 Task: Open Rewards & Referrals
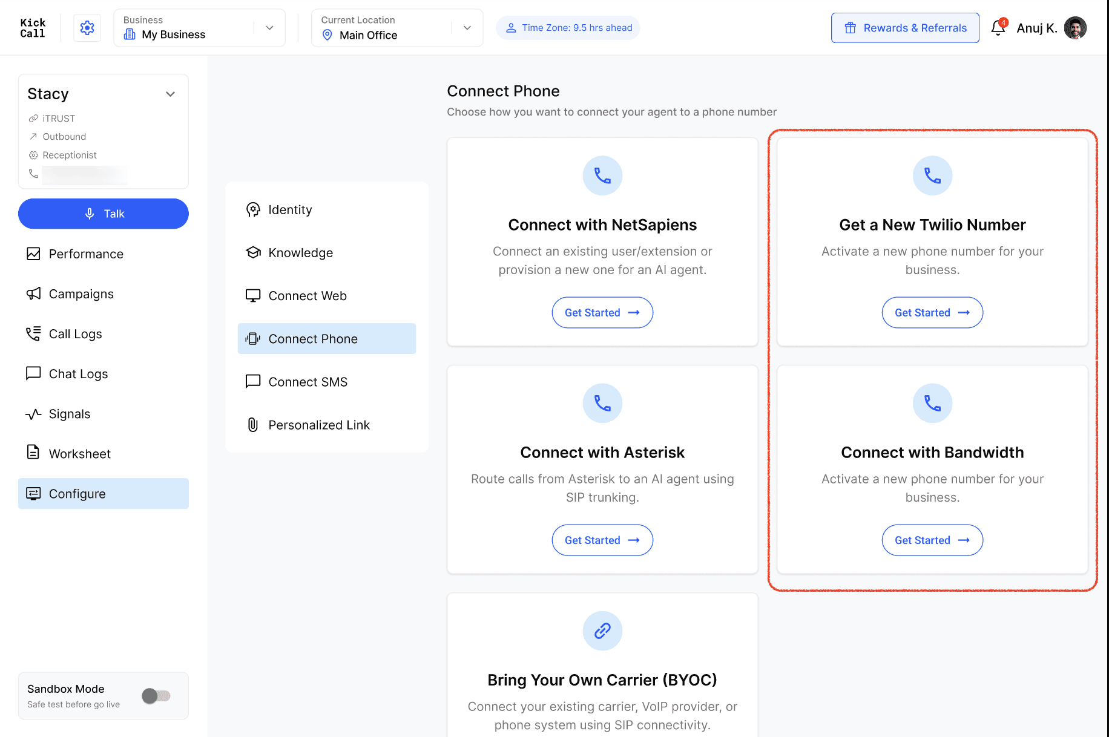coord(905,28)
